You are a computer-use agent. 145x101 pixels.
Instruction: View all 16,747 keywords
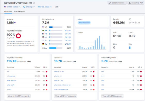(66, 96)
